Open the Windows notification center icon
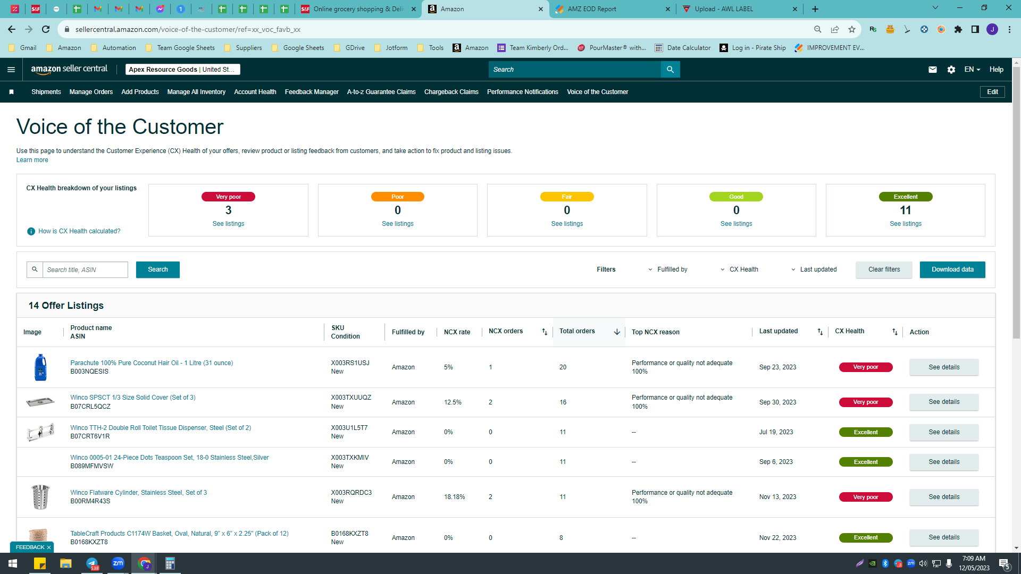 (x=1004, y=563)
